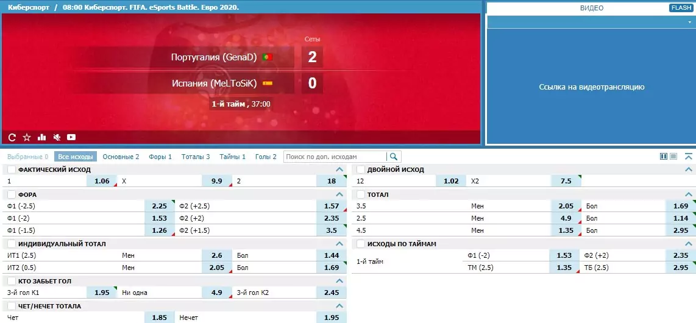Choose ИТ2 (0.5) Бол odds 1.69
This screenshot has height=323, width=696.
point(331,268)
